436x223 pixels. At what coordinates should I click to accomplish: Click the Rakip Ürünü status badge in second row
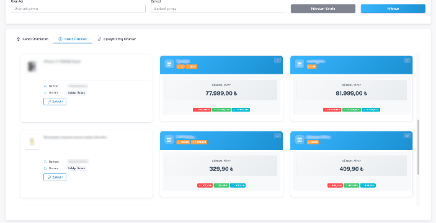(x=77, y=168)
